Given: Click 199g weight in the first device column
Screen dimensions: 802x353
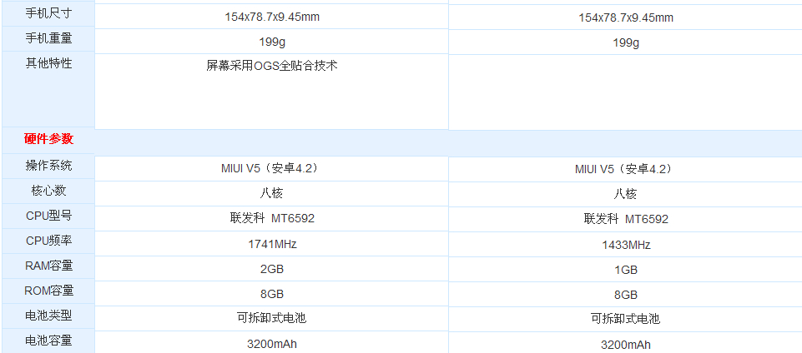Looking at the screenshot, I should (x=272, y=42).
